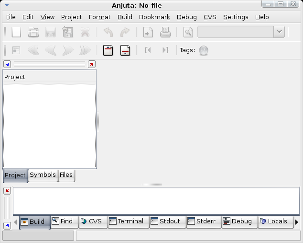Open the Edit menu
This screenshot has width=303, height=243.
[x=28, y=17]
